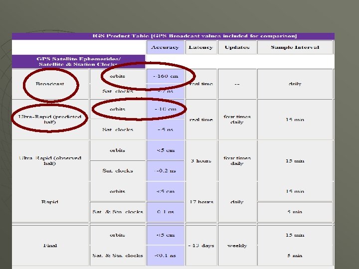Click the 3 hours latency cell
The image size is (359, 269).
[x=201, y=161]
